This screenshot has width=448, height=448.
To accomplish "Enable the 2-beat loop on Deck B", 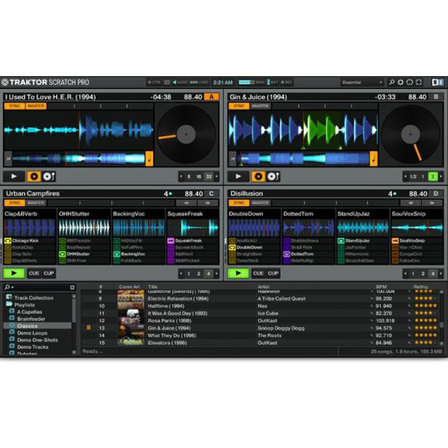I will coord(432,176).
